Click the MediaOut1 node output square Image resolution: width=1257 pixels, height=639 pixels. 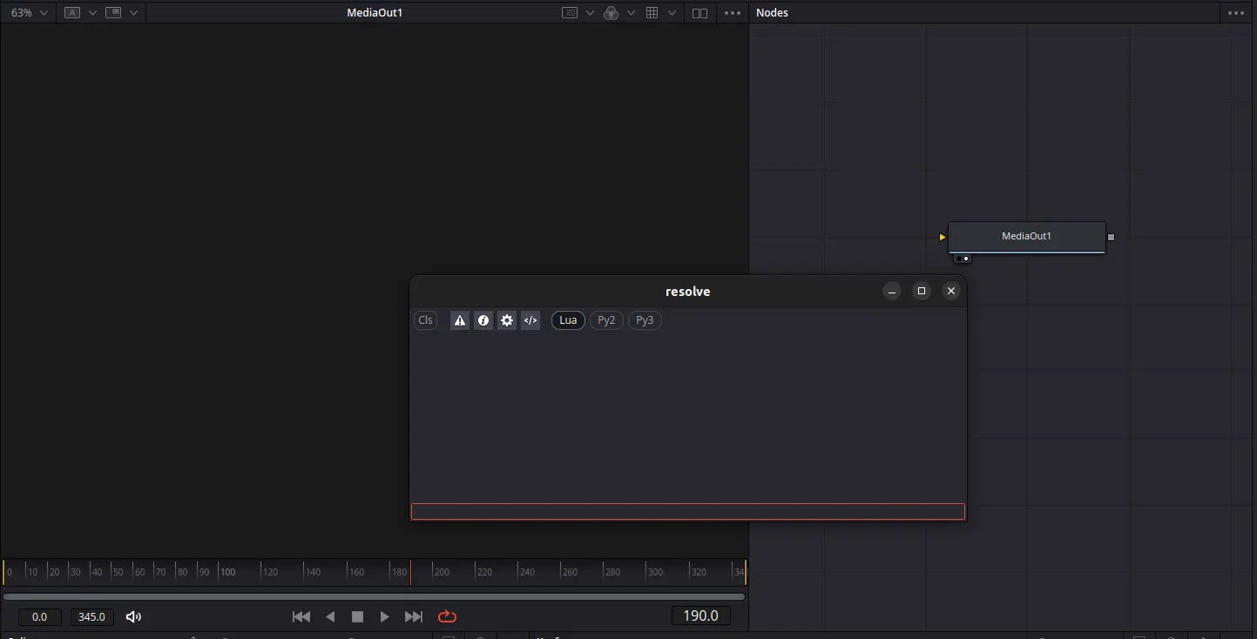tap(1111, 237)
